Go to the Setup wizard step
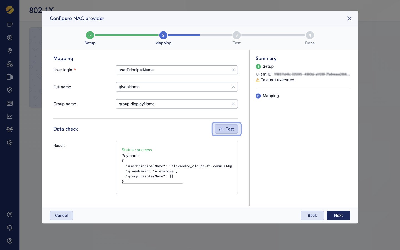 tap(90, 35)
